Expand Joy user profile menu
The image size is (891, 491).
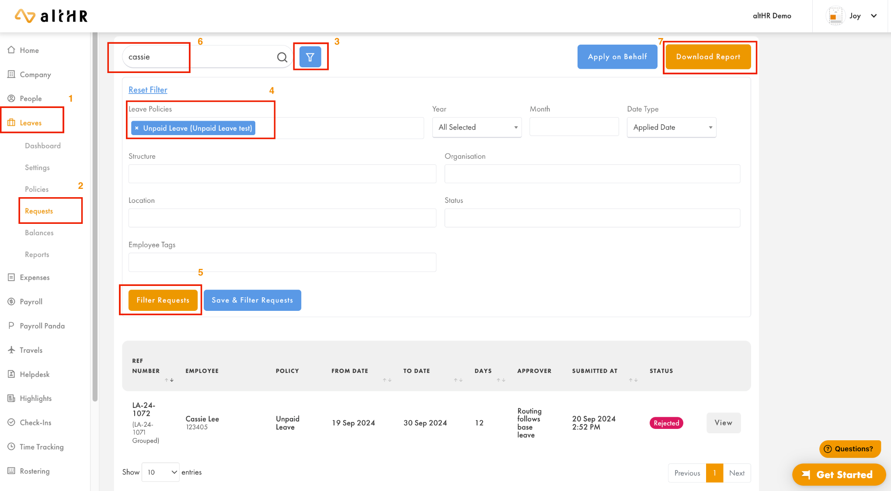click(x=874, y=16)
